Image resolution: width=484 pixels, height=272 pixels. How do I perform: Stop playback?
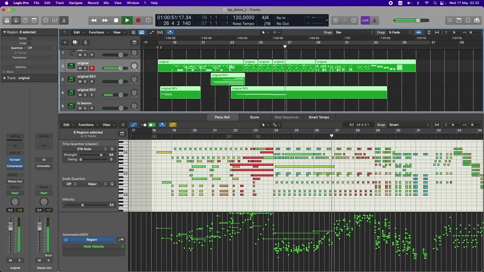coord(116,20)
